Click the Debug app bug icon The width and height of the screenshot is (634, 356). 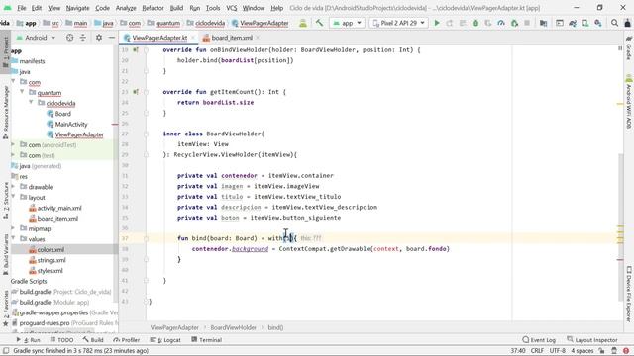pyautogui.click(x=475, y=23)
